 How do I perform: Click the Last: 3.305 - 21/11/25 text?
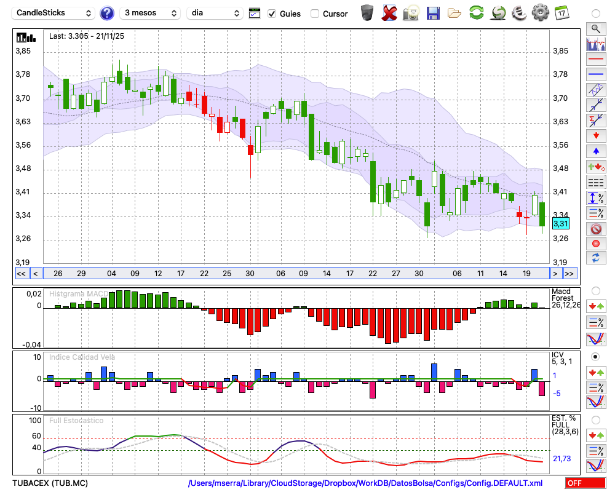pyautogui.click(x=86, y=36)
